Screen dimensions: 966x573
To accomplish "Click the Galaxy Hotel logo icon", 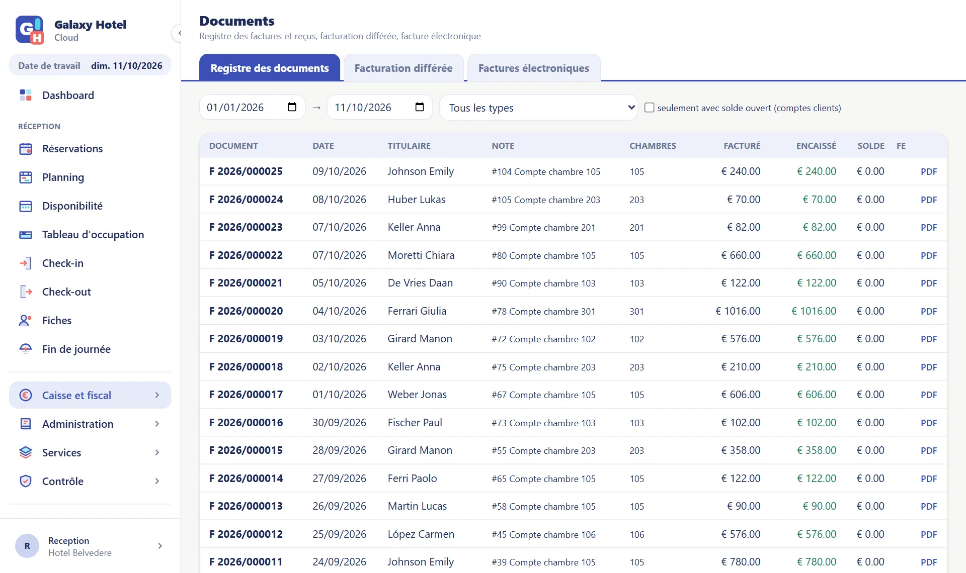I will coord(30,30).
